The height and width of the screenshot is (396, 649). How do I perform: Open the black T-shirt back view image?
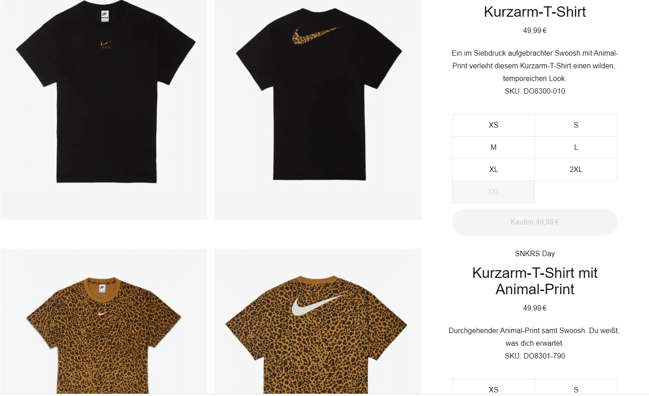(x=318, y=110)
